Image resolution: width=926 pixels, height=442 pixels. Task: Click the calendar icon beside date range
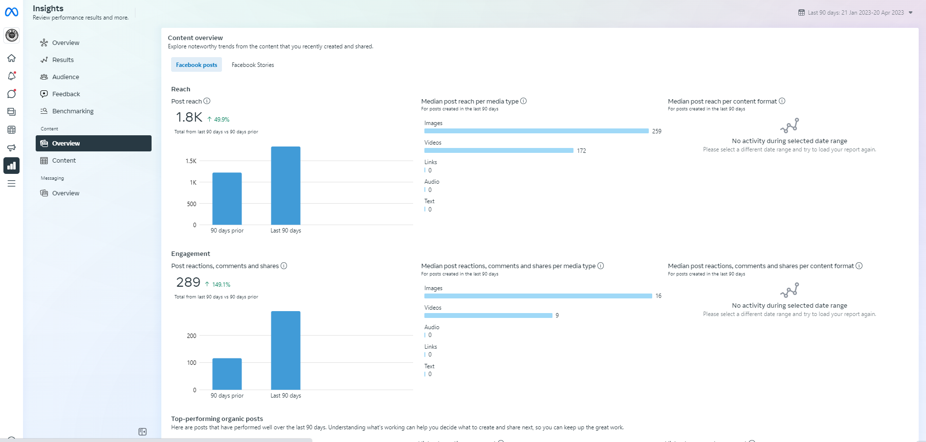[x=801, y=13]
